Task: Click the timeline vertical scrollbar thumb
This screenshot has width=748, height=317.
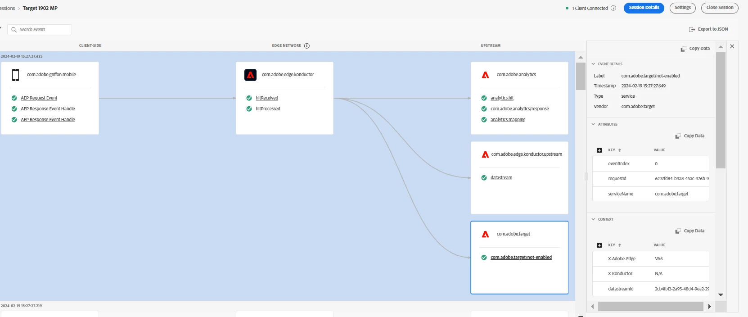Action: pos(581,76)
